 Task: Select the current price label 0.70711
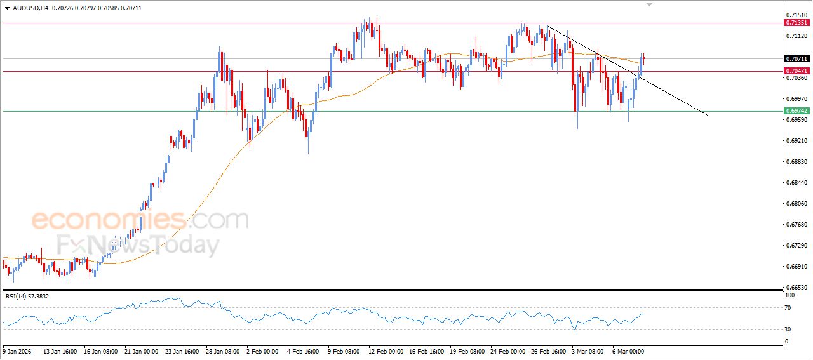tap(796, 58)
